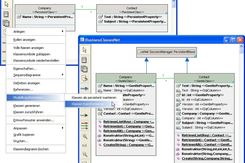Image resolution: width=245 pixels, height=163 pixels.
Task: Reset zoom with the 1:1 icon
Action: click(x=84, y=145)
